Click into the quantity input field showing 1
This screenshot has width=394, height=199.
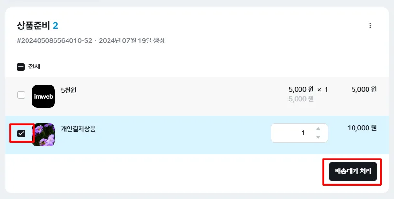[299, 133]
